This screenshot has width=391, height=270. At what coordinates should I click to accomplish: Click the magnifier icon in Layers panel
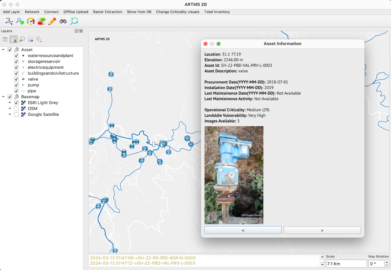tap(22, 39)
